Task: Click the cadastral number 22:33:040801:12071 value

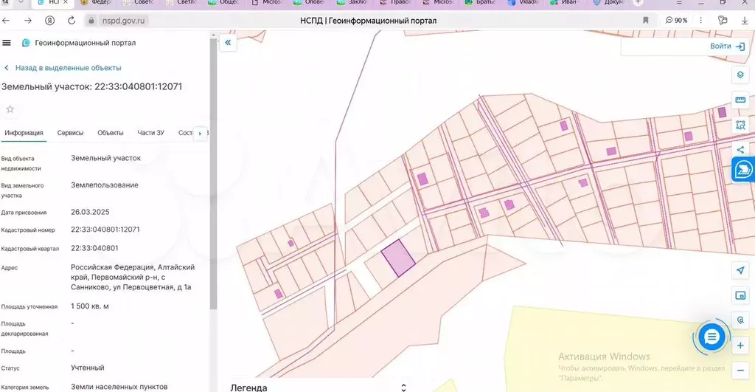Action: pyautogui.click(x=105, y=230)
